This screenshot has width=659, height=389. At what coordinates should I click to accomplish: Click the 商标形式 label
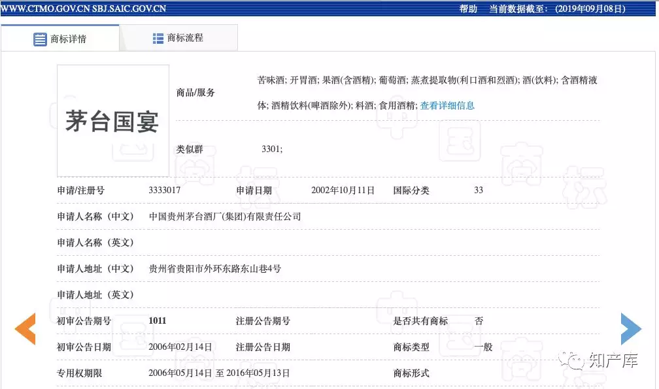[411, 373]
